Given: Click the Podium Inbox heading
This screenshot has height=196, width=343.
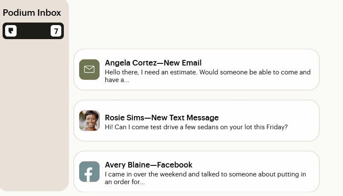Looking at the screenshot, I should pyautogui.click(x=32, y=13).
